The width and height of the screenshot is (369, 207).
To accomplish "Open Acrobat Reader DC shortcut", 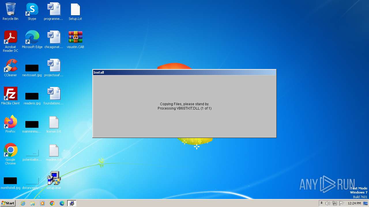I will (10, 41).
